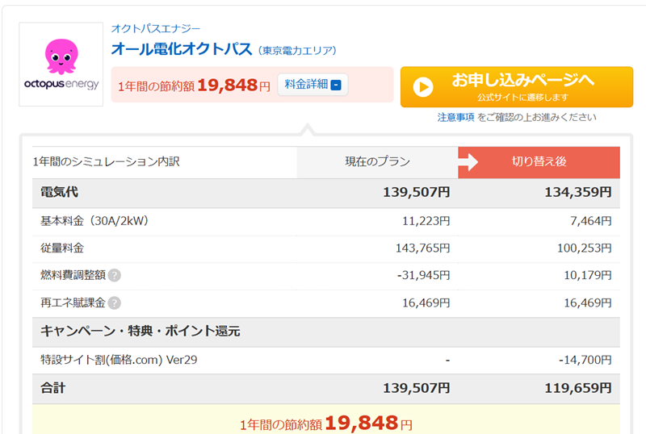The image size is (646, 434).
Task: Open the オクトパスエナジー provider link
Action: (x=155, y=28)
